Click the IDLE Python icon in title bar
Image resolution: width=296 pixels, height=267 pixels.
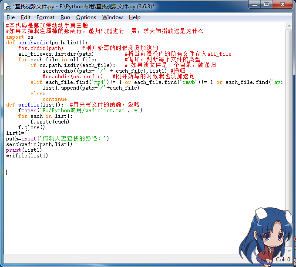point(7,6)
